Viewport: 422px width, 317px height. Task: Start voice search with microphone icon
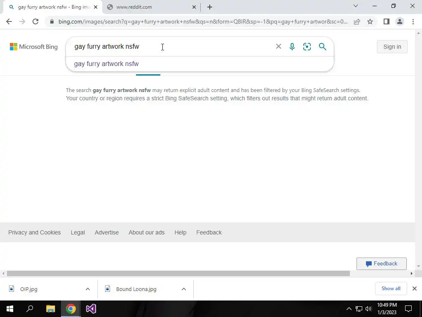[x=292, y=47]
